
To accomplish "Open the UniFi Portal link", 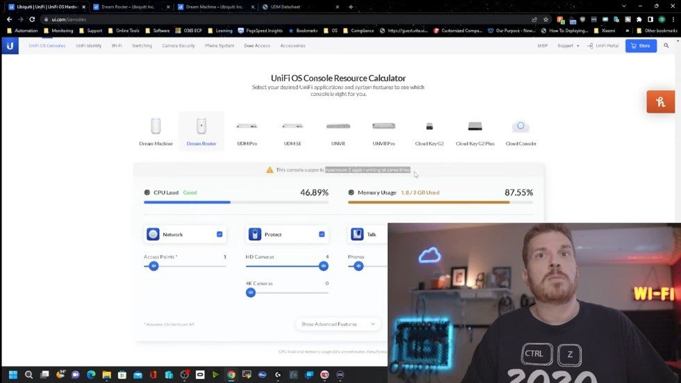I will tap(603, 46).
